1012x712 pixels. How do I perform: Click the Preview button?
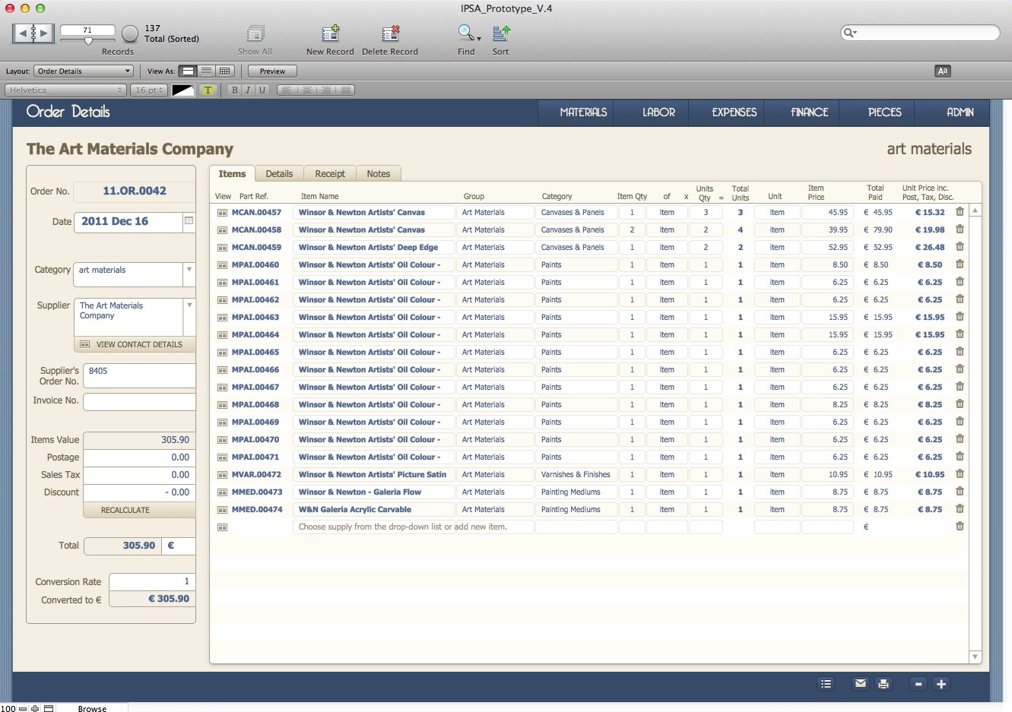[272, 71]
